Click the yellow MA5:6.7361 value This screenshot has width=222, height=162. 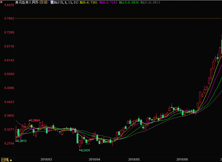click(x=89, y=2)
